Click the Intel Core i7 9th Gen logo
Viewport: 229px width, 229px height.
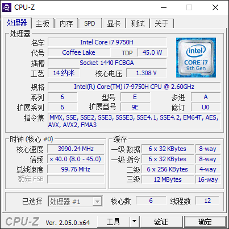pyautogui.click(x=196, y=58)
